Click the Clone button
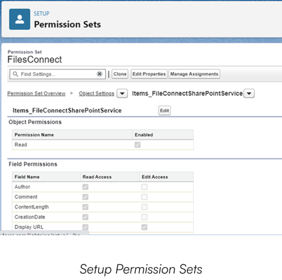This screenshot has width=282, height=280. tap(120, 74)
